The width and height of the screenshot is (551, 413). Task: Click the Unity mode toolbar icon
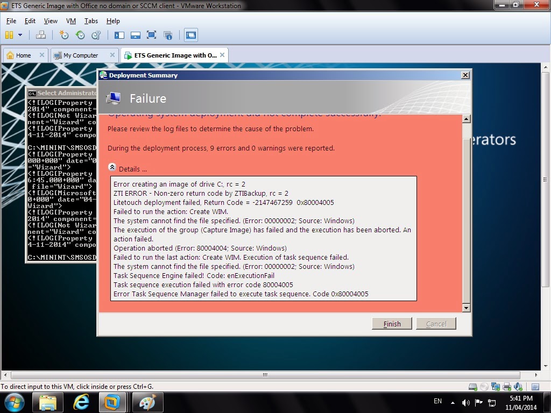pyautogui.click(x=168, y=35)
